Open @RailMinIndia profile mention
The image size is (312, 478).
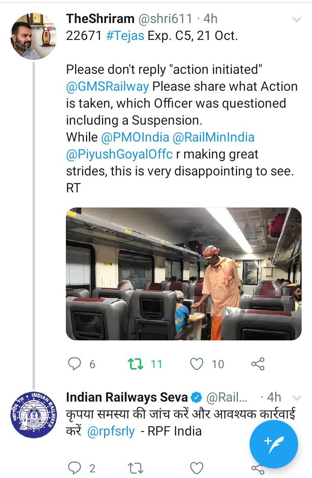tap(214, 137)
